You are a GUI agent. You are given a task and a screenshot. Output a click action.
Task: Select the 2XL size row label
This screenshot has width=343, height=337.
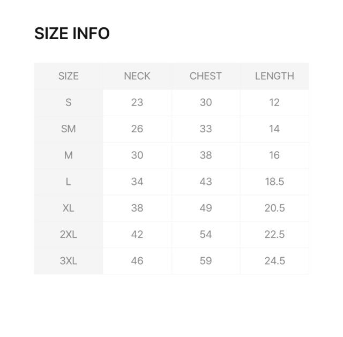click(68, 234)
